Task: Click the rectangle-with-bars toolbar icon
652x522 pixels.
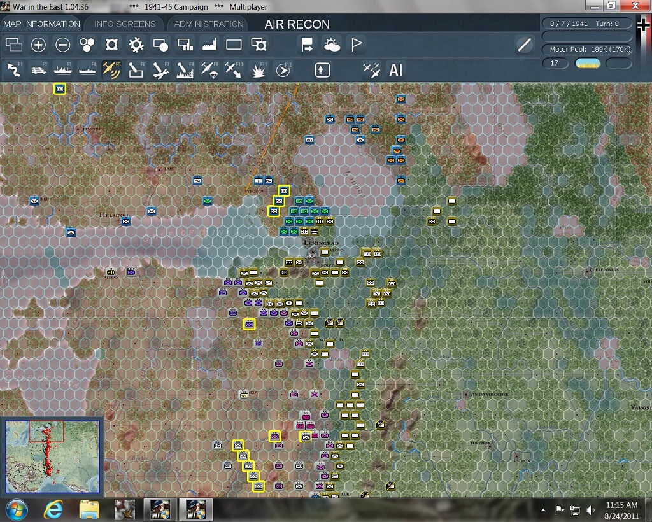Action: coord(185,45)
